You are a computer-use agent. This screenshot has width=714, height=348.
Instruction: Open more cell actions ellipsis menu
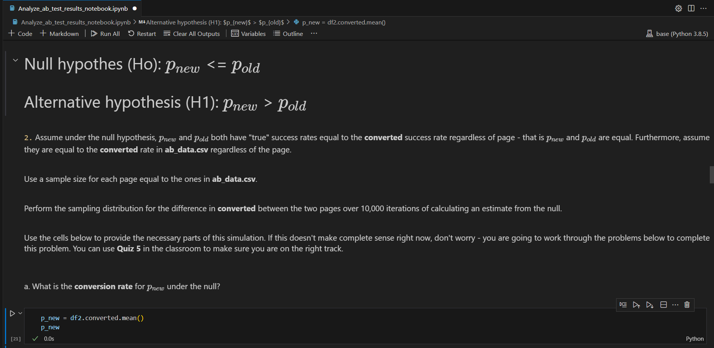click(675, 304)
